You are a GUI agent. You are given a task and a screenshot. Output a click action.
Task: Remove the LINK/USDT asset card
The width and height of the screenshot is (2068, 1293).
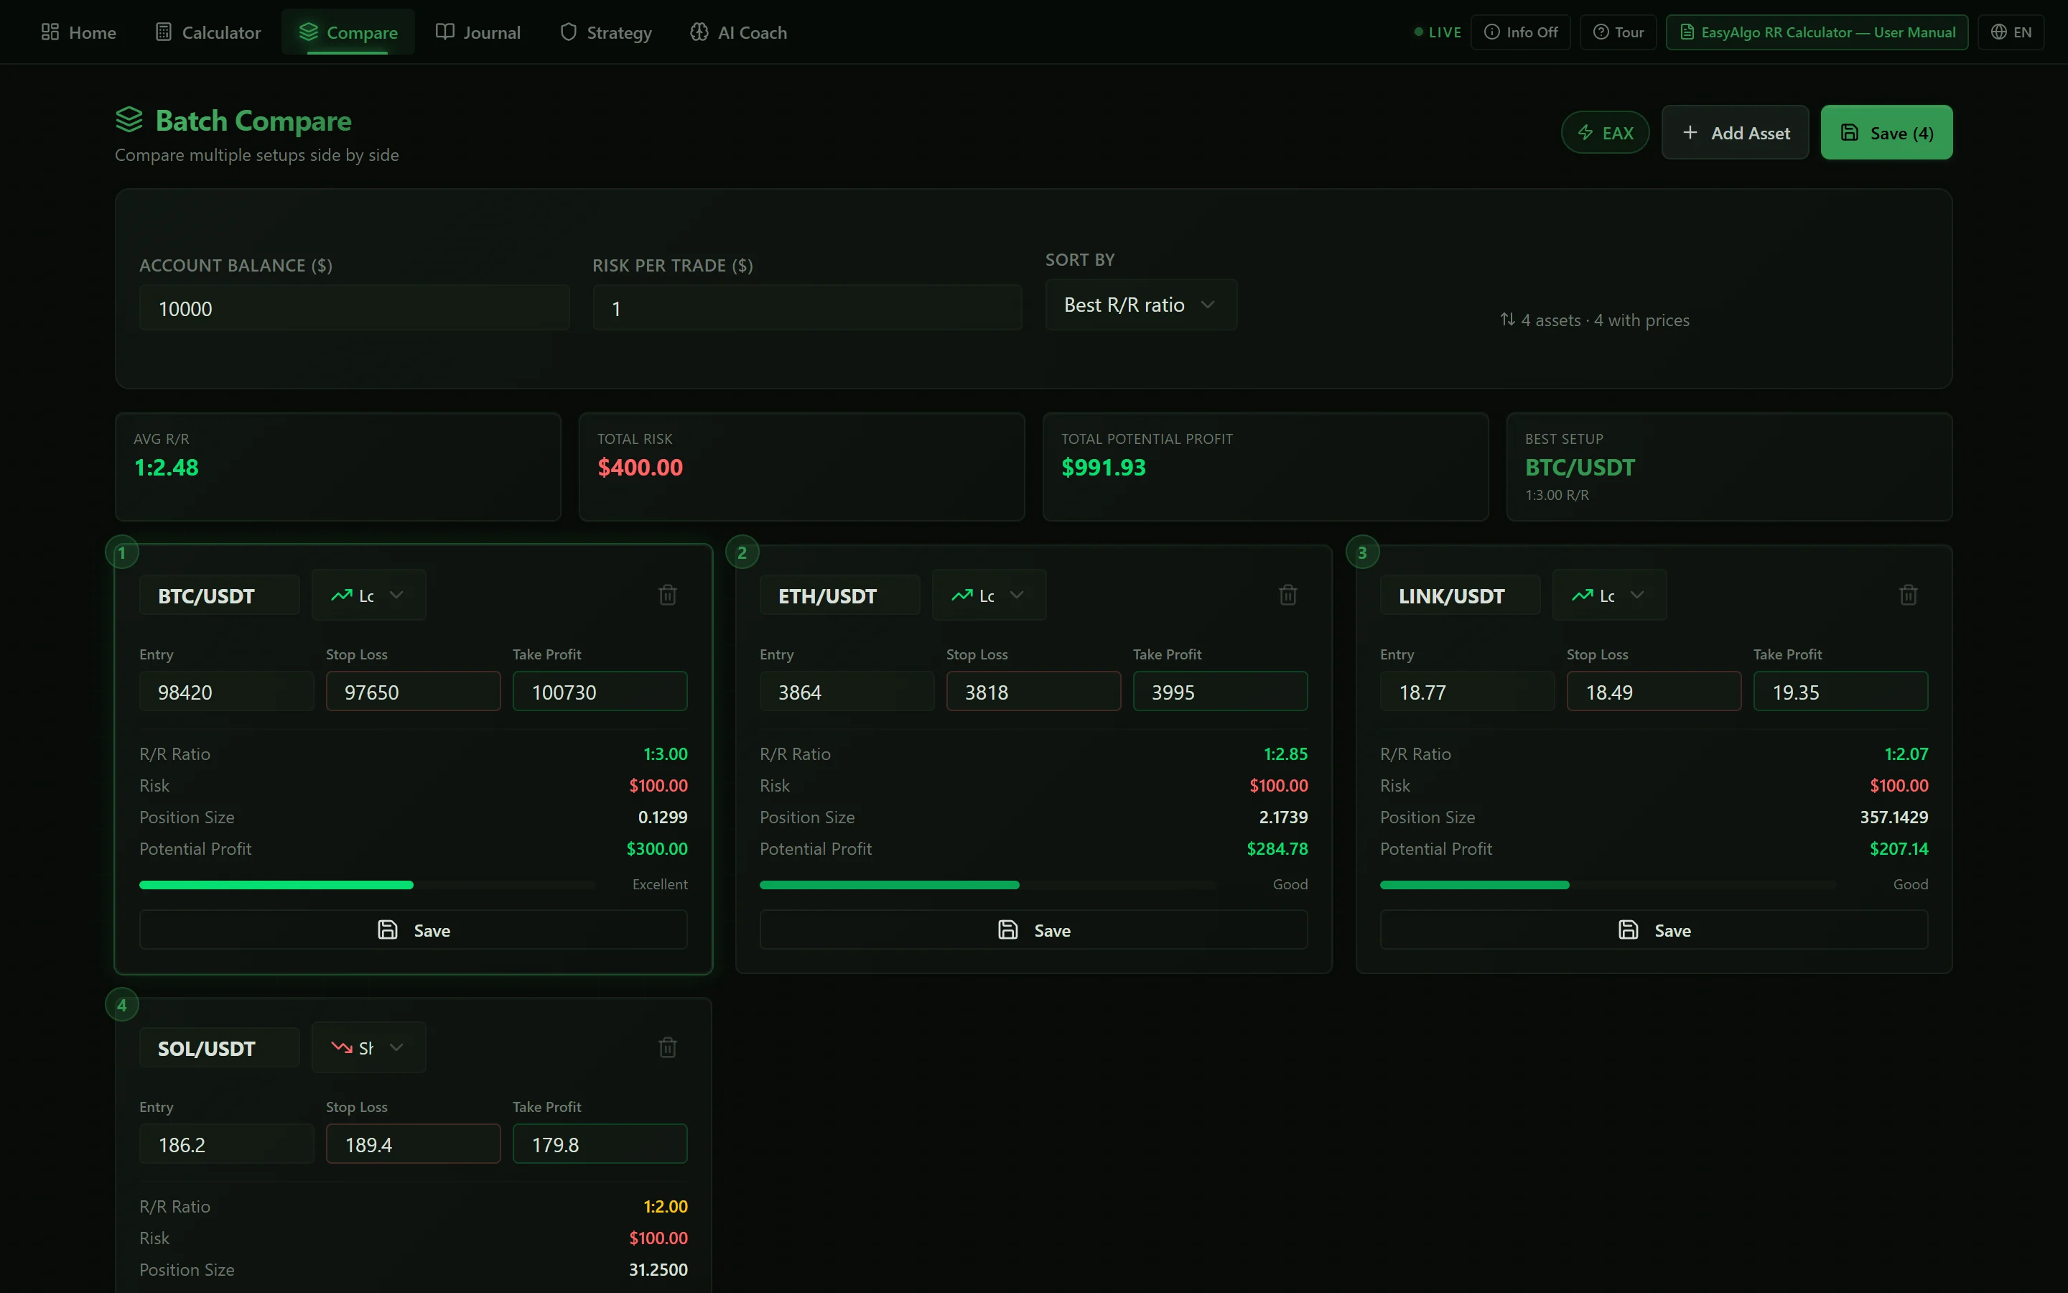pyautogui.click(x=1908, y=595)
